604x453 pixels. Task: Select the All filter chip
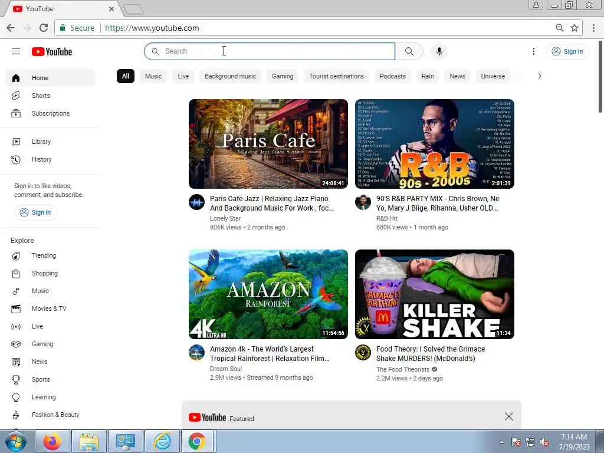(x=126, y=76)
